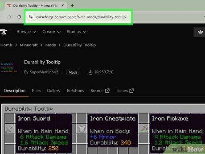Click the Iron Chestplate tooltip heading

point(113,119)
